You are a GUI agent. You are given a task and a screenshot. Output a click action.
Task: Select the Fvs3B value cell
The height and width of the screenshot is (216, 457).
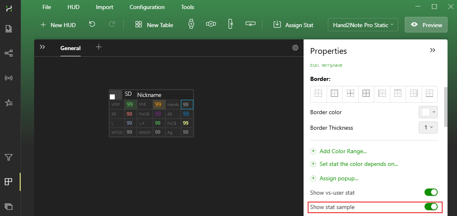click(159, 114)
